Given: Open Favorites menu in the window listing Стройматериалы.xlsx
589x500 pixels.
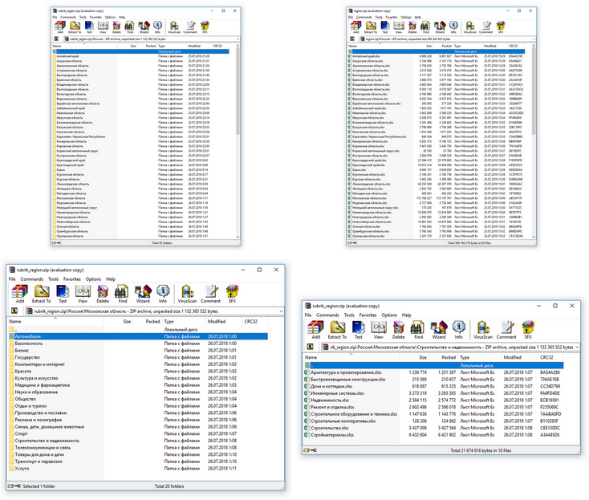Looking at the screenshot, I should pos(368,315).
